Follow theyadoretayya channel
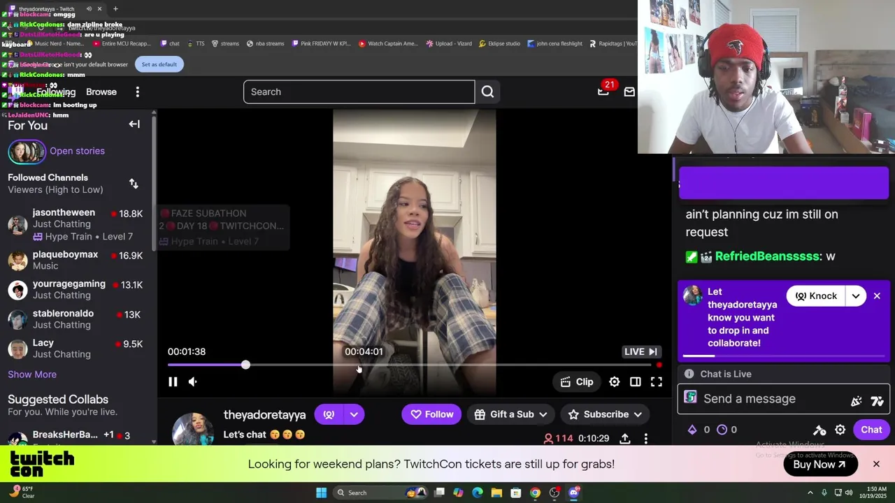This screenshot has height=503, width=895. (x=431, y=414)
